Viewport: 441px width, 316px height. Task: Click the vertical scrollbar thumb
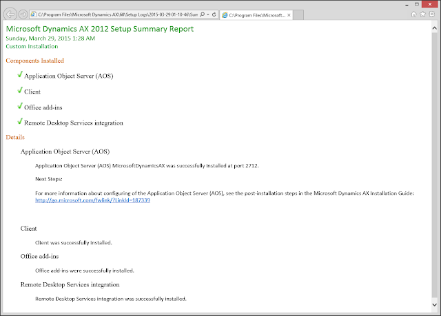pyautogui.click(x=434, y=165)
